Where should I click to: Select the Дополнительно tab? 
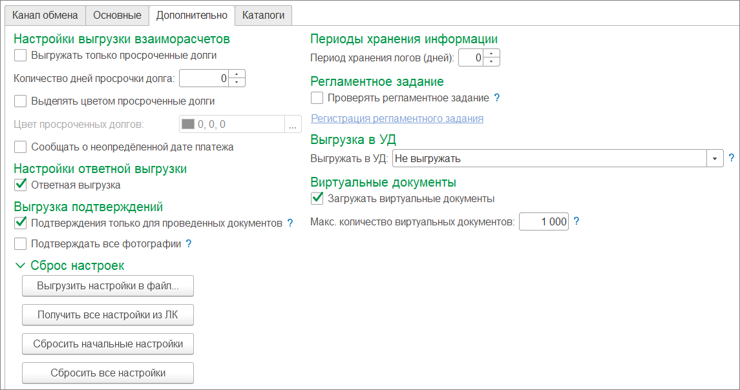coord(191,15)
